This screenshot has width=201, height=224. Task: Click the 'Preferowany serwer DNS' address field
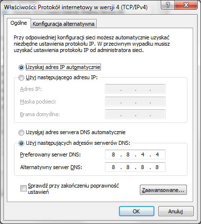pyautogui.click(x=135, y=155)
